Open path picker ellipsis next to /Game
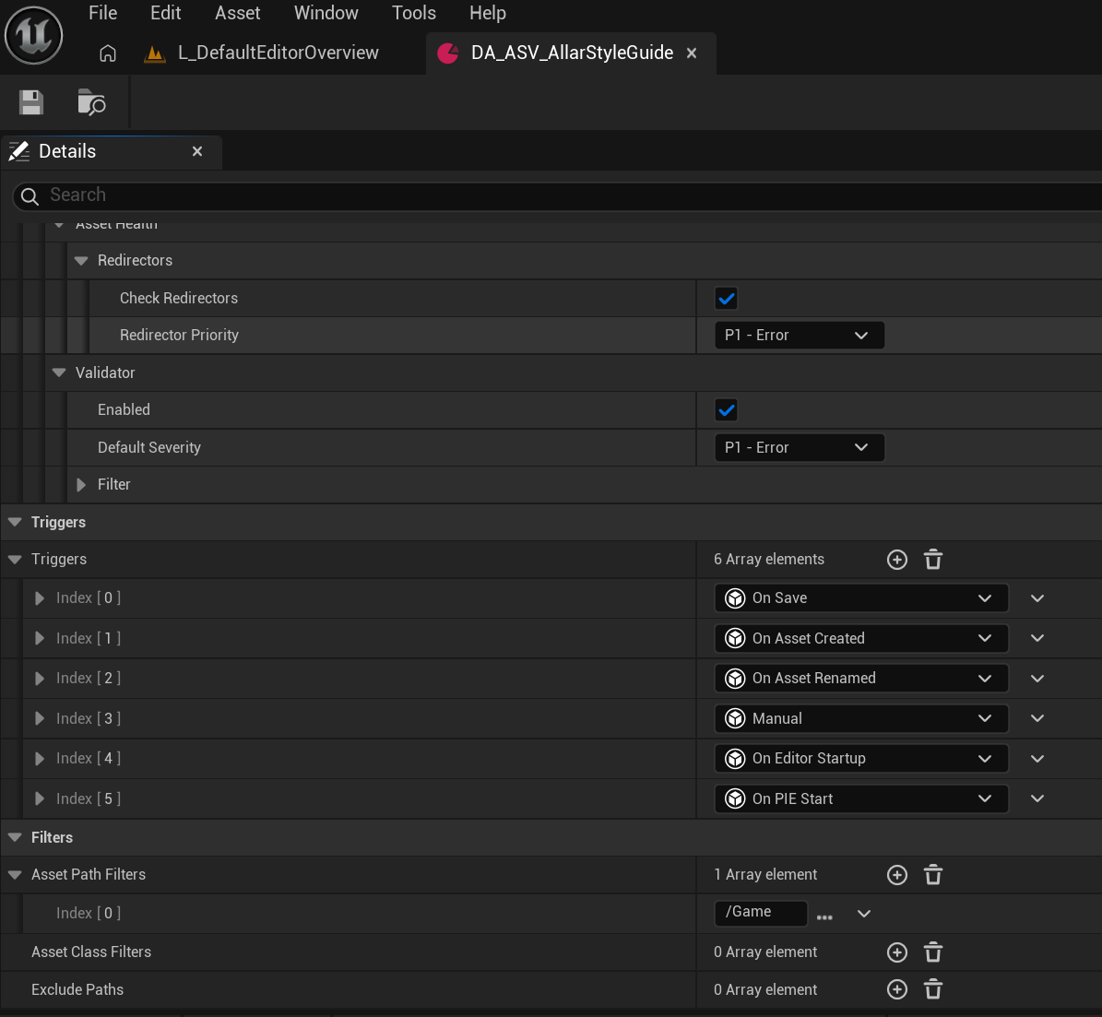Screen dimensions: 1102x1017 pyautogui.click(x=824, y=916)
